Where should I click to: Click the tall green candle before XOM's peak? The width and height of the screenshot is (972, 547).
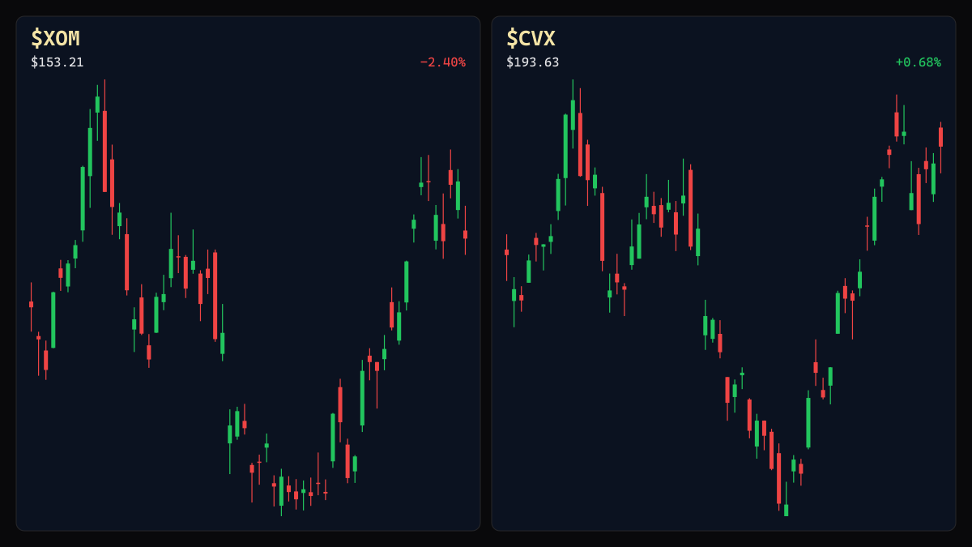point(83,199)
